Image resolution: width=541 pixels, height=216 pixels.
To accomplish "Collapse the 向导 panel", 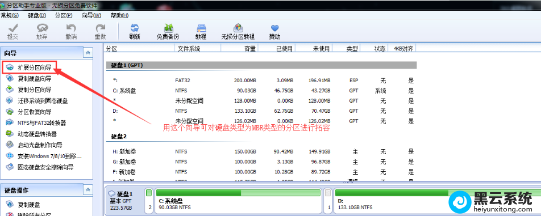I will pos(88,53).
